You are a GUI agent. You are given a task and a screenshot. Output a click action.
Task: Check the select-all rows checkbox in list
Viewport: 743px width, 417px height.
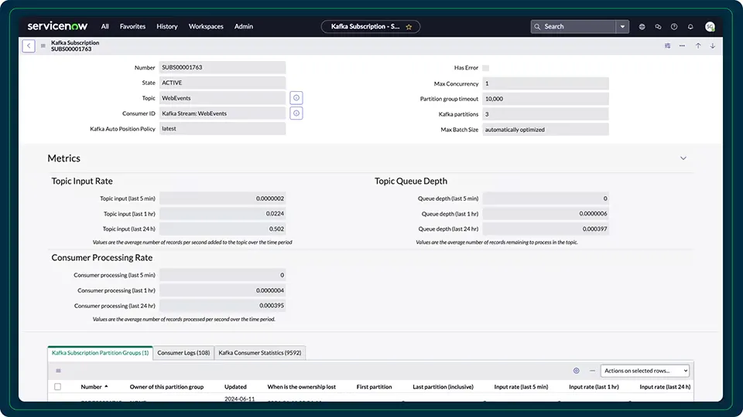pos(58,387)
